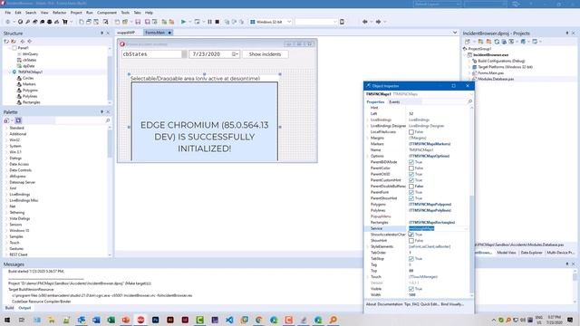Click the green Run button in the toolbar

tap(183, 22)
